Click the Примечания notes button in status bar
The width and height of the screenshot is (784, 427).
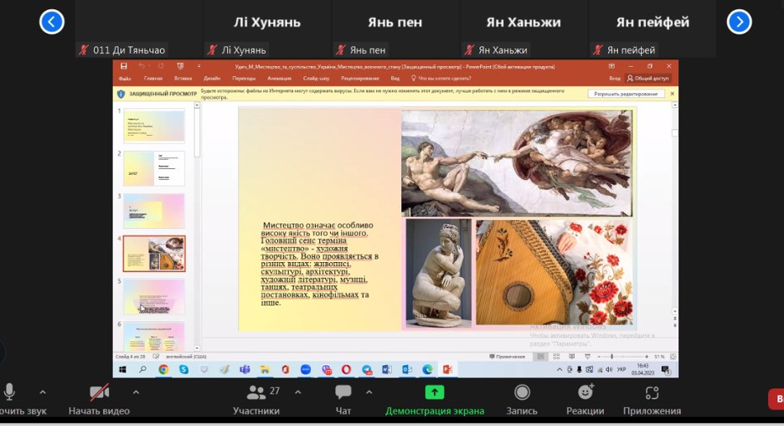(508, 357)
